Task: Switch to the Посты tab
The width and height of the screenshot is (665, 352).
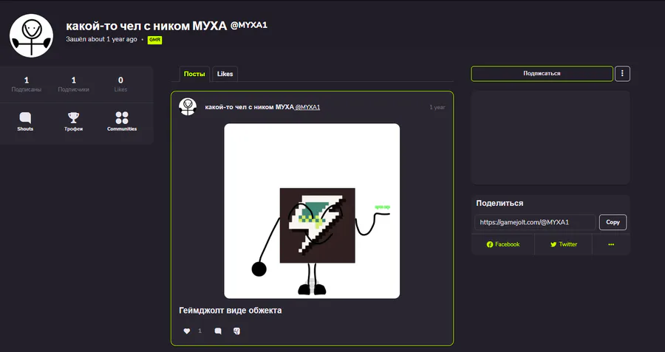Action: click(x=194, y=74)
